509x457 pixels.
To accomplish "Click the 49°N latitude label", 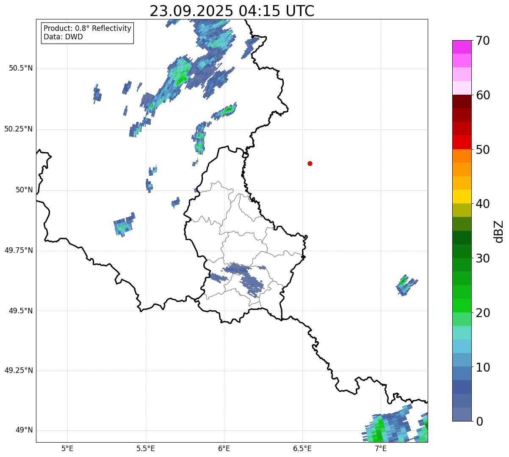I will 24,430.
